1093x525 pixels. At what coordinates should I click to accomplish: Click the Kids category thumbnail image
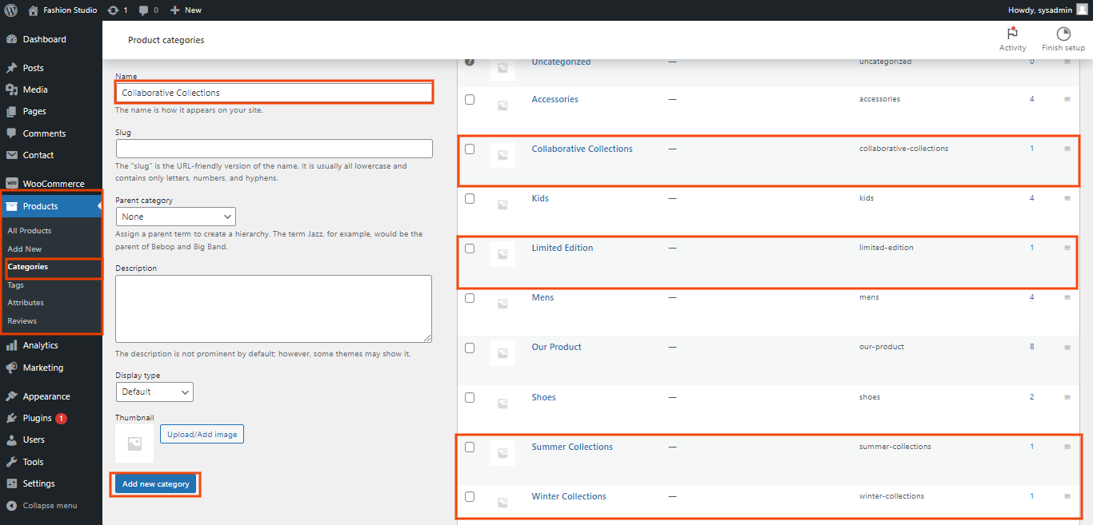pyautogui.click(x=502, y=205)
